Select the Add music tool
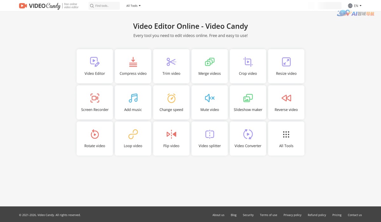Image resolution: width=381 pixels, height=222 pixels. pos(133,102)
